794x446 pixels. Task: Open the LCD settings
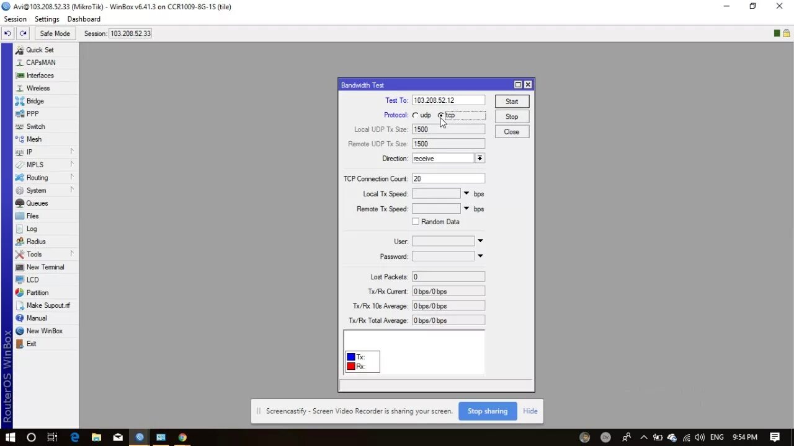coord(32,280)
